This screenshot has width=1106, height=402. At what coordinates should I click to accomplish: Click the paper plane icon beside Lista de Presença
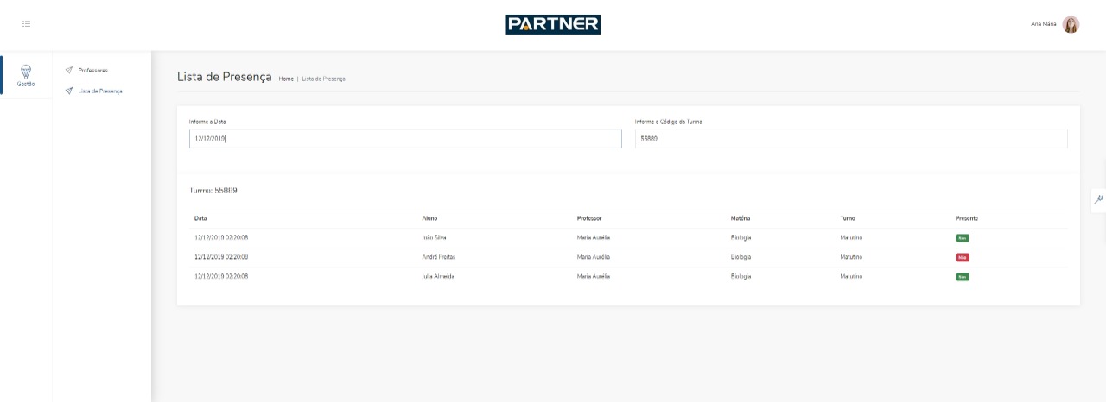pyautogui.click(x=68, y=91)
